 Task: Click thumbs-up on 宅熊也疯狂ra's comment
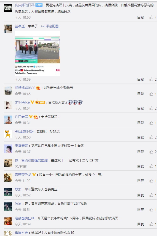151,224
